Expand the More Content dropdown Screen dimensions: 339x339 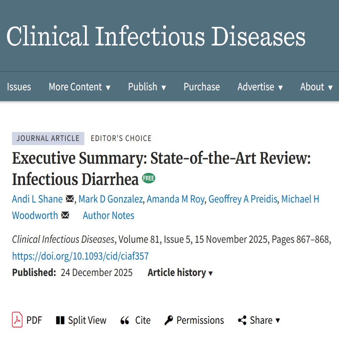tap(79, 87)
